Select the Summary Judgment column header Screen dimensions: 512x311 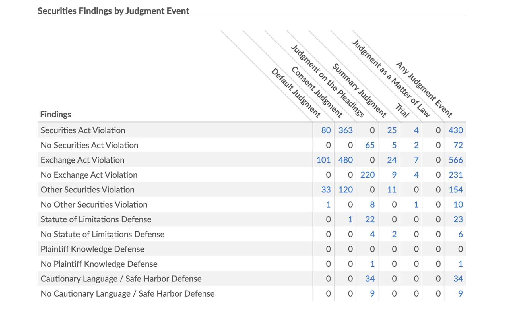(x=359, y=90)
